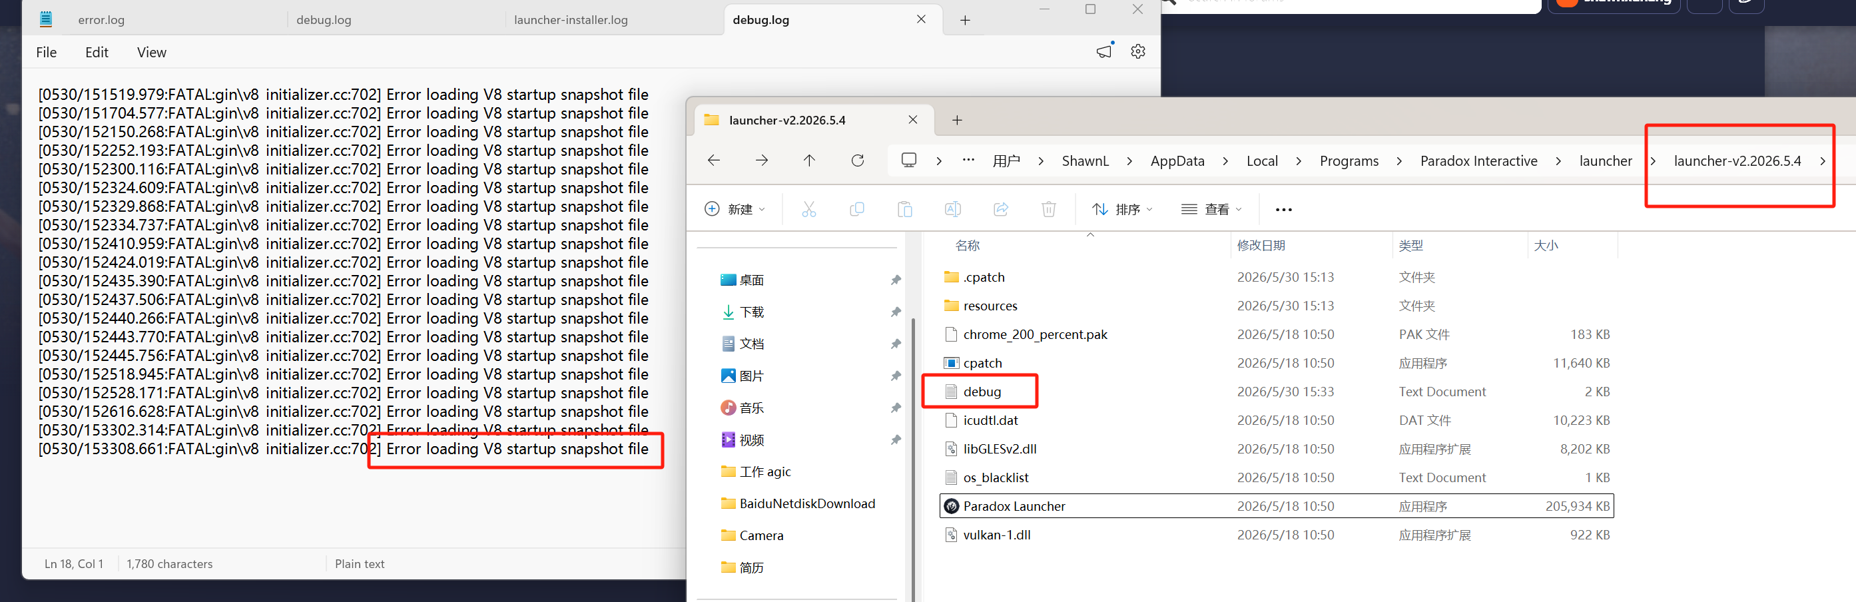The image size is (1856, 602).
Task: Switch to the launcher-installer.log tab
Action: (x=571, y=20)
